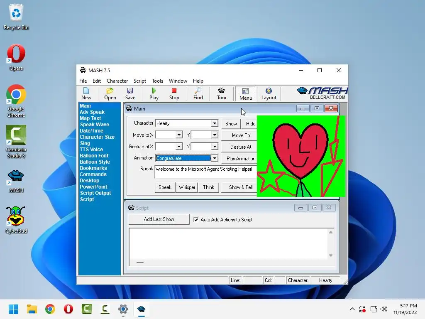Screen dimensions: 425x319
Task: Click the Move To button
Action: pyautogui.click(x=239, y=135)
